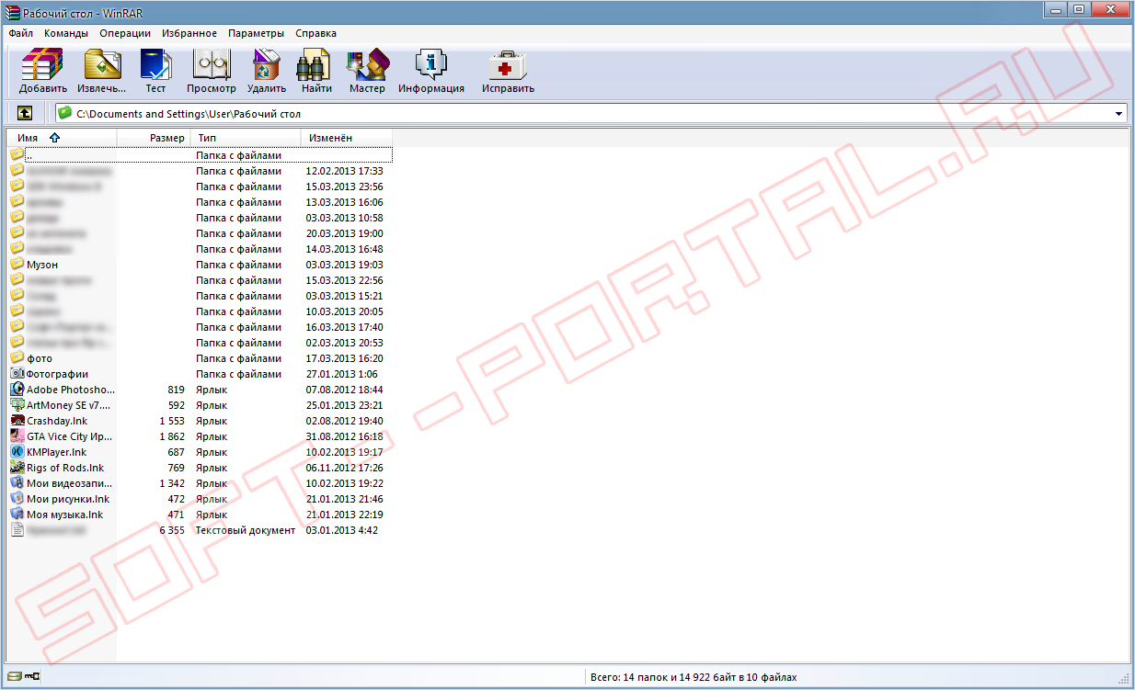
Task: Select the ArtMoney SE shortcut icon
Action: click(17, 405)
